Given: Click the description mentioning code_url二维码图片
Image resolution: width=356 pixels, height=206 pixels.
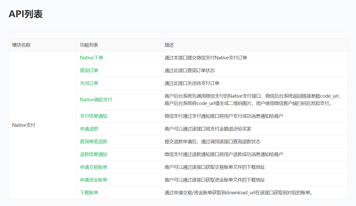Looking at the screenshot, I should [253, 99].
